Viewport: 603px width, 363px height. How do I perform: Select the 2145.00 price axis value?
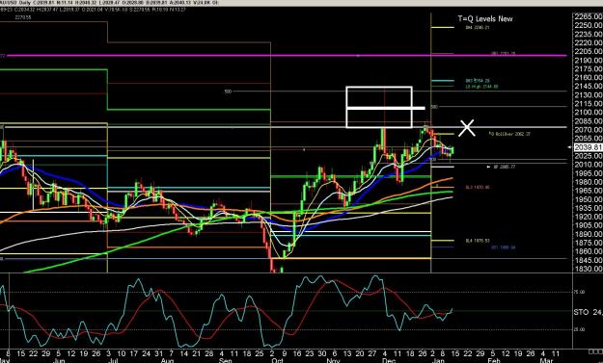pyautogui.click(x=589, y=87)
